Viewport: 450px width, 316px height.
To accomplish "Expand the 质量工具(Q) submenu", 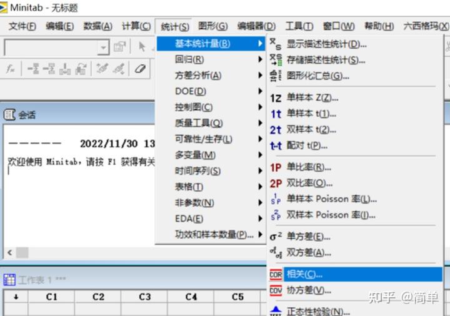I will [211, 123].
